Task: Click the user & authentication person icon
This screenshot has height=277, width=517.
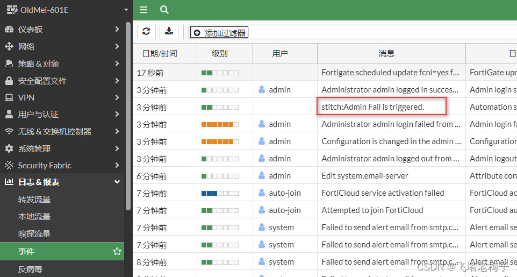Action: 9,114
